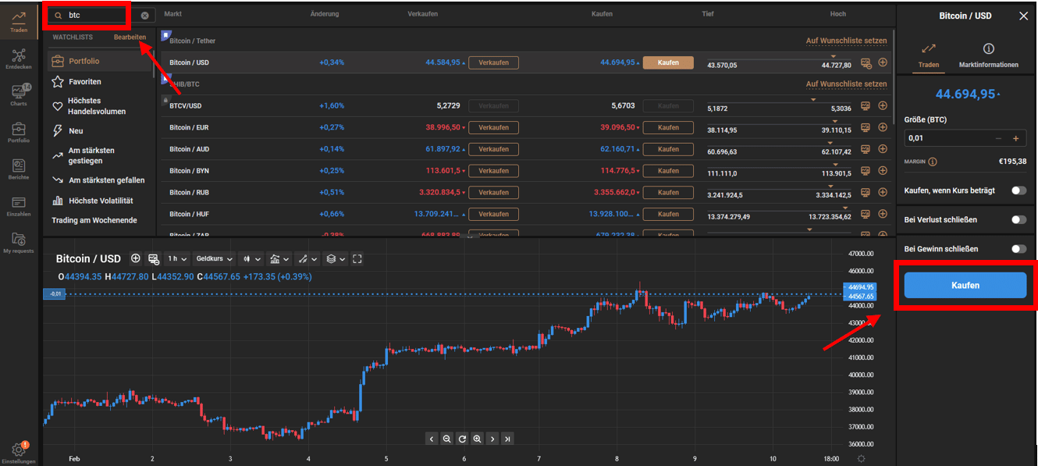Expand the Geldkurs price type dropdown
The height and width of the screenshot is (466, 1038).
[x=215, y=258]
